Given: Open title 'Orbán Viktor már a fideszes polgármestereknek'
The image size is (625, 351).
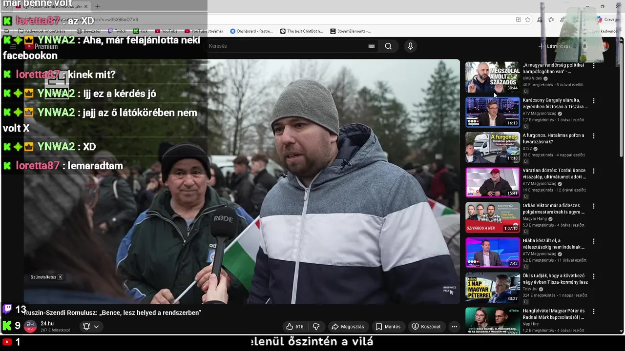Looking at the screenshot, I should coord(554,209).
